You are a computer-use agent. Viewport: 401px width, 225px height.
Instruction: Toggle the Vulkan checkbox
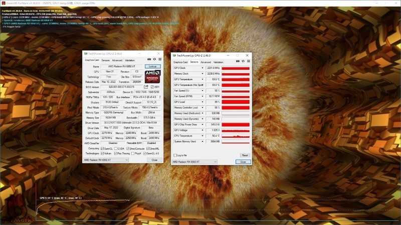coord(102,153)
